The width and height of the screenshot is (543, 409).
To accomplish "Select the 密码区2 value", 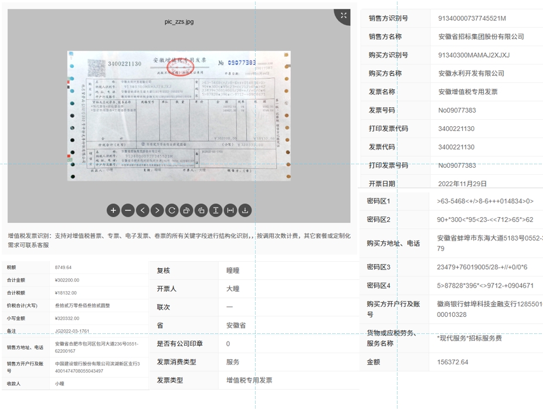I will pos(485,219).
